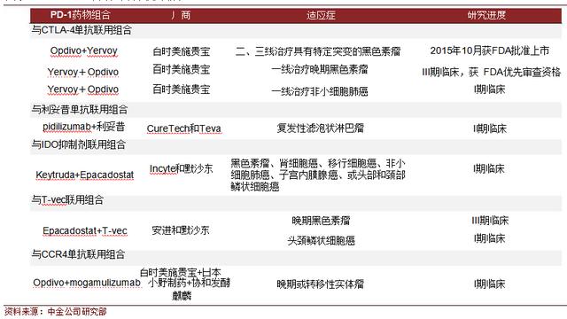This screenshot has width=567, height=319.
Task: Click the 与CTLA-4单抗联用组合 section row
Action: tap(296, 30)
